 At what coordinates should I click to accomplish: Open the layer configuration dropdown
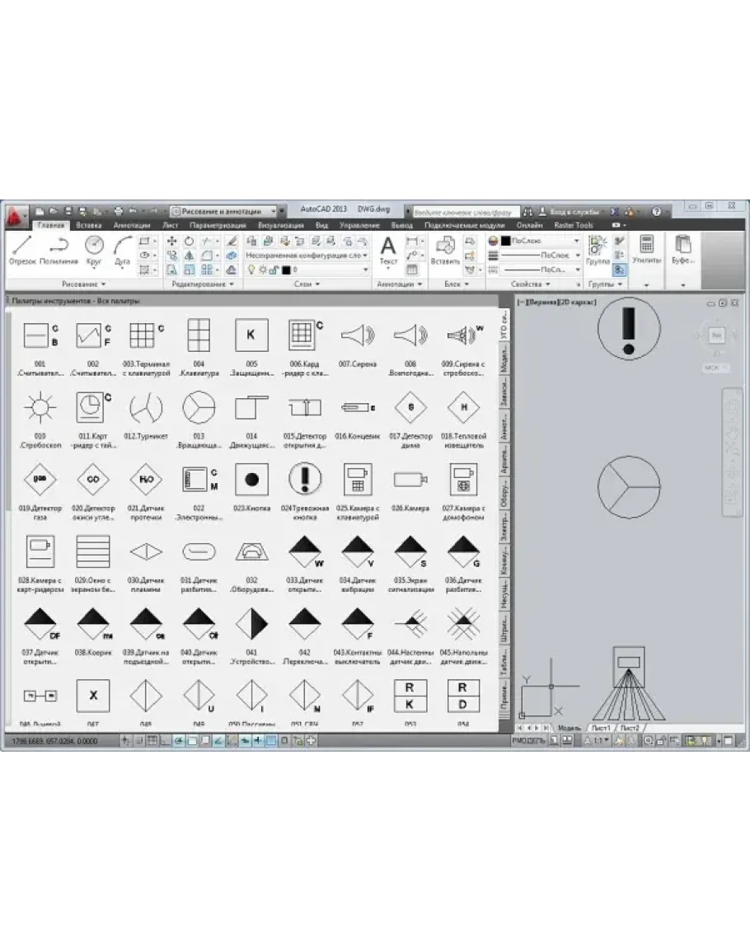tap(305, 256)
